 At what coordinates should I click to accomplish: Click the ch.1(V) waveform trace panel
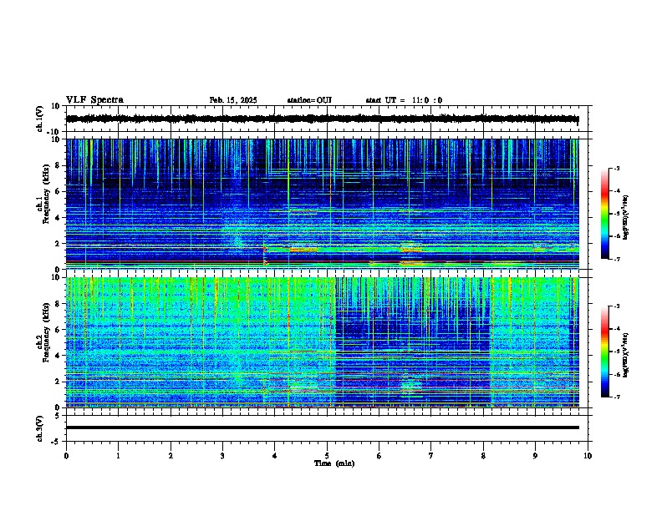pyautogui.click(x=327, y=119)
